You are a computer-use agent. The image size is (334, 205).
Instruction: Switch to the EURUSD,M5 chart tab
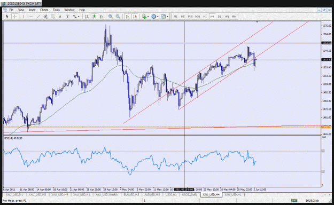131,194
